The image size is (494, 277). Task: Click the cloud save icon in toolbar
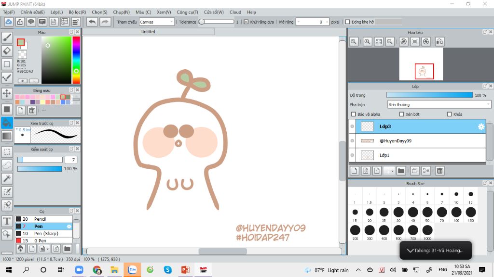click(x=9, y=22)
